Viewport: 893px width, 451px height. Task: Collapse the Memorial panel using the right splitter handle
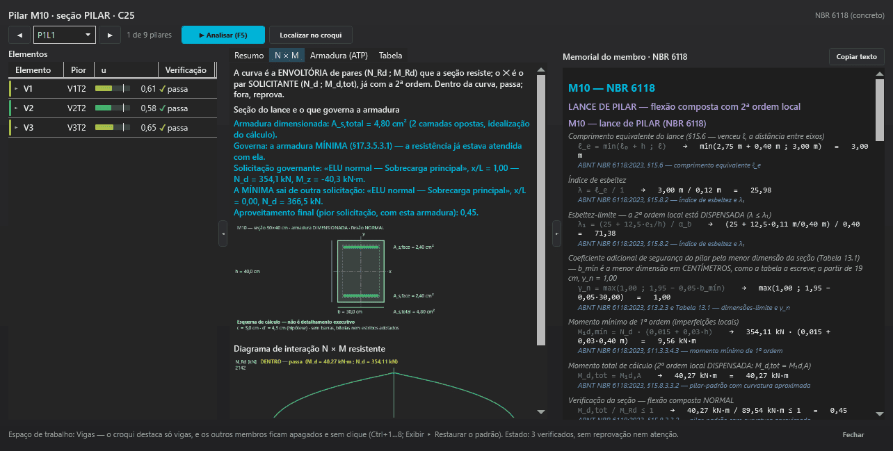[x=556, y=233]
